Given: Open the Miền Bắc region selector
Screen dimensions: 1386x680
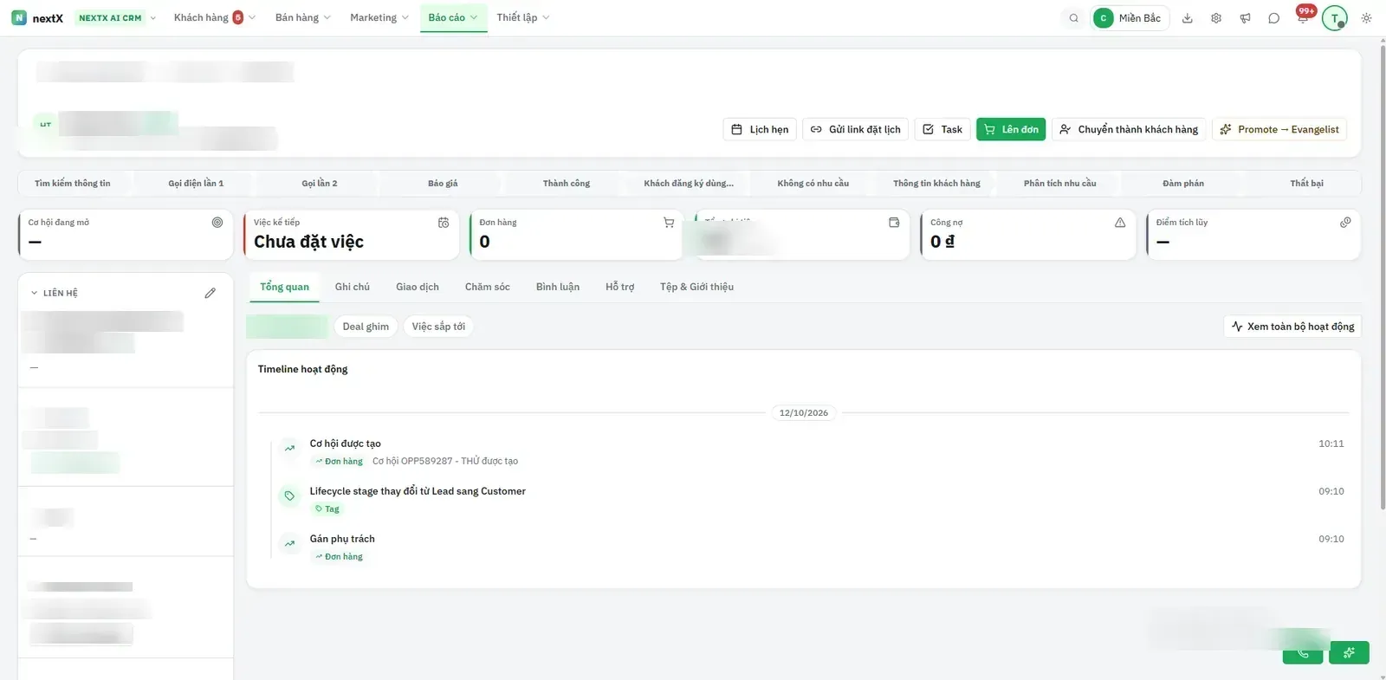Looking at the screenshot, I should [1130, 18].
